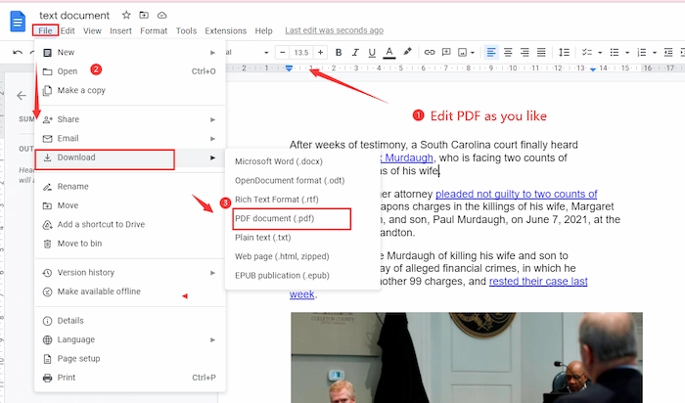
Task: Select Make a copy
Action: point(130,90)
